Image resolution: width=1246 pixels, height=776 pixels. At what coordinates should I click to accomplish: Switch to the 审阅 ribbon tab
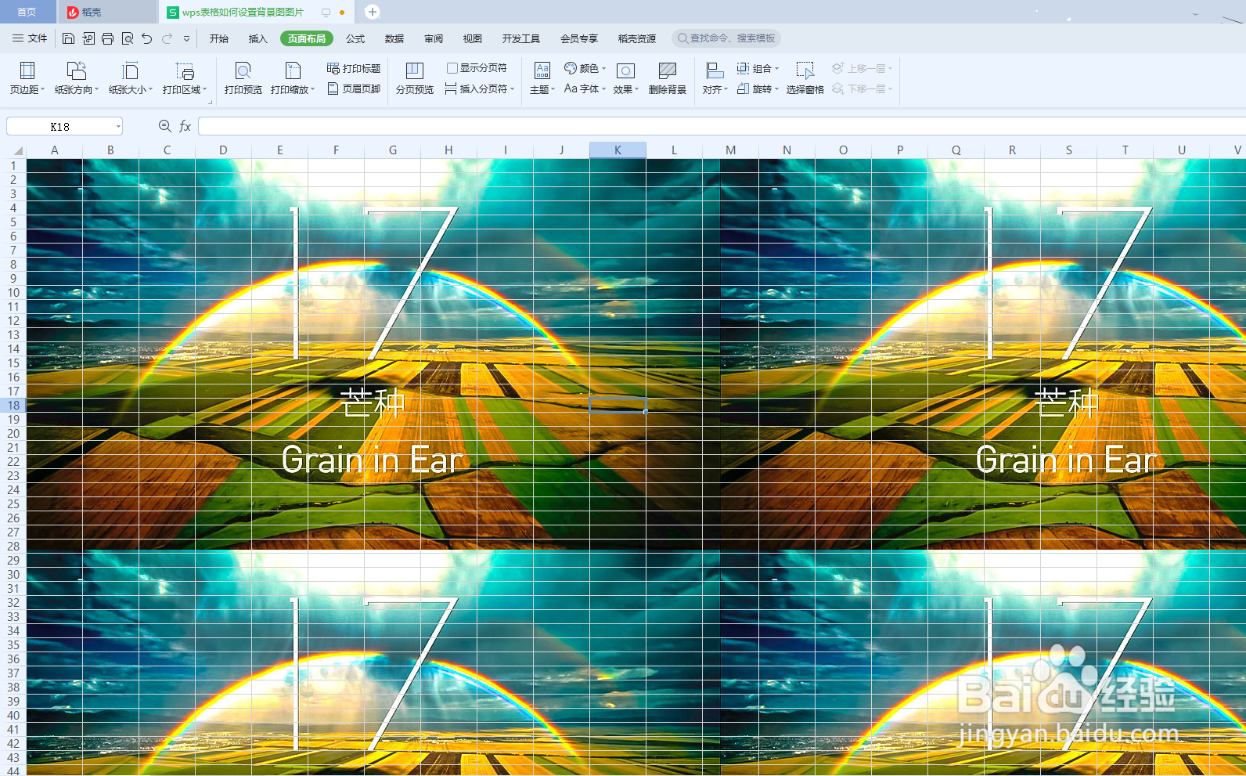coord(434,38)
